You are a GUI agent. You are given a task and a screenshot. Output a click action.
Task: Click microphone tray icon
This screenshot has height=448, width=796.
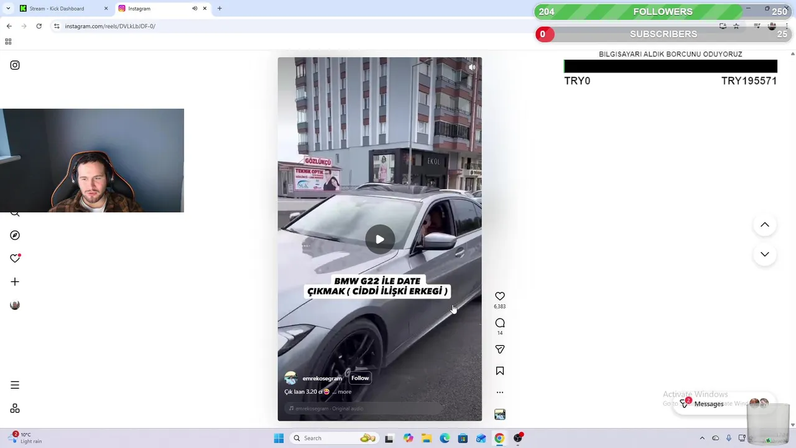(729, 438)
